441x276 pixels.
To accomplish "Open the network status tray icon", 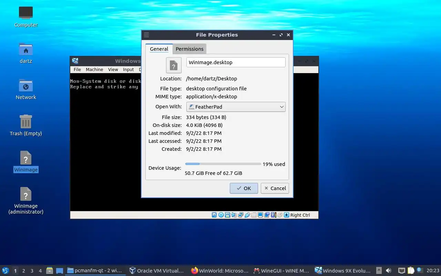I will coord(402,271).
